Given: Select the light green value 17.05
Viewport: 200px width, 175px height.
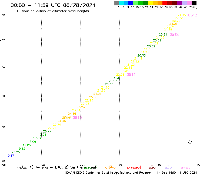Looking at the screenshot, I should click(x=27, y=145).
